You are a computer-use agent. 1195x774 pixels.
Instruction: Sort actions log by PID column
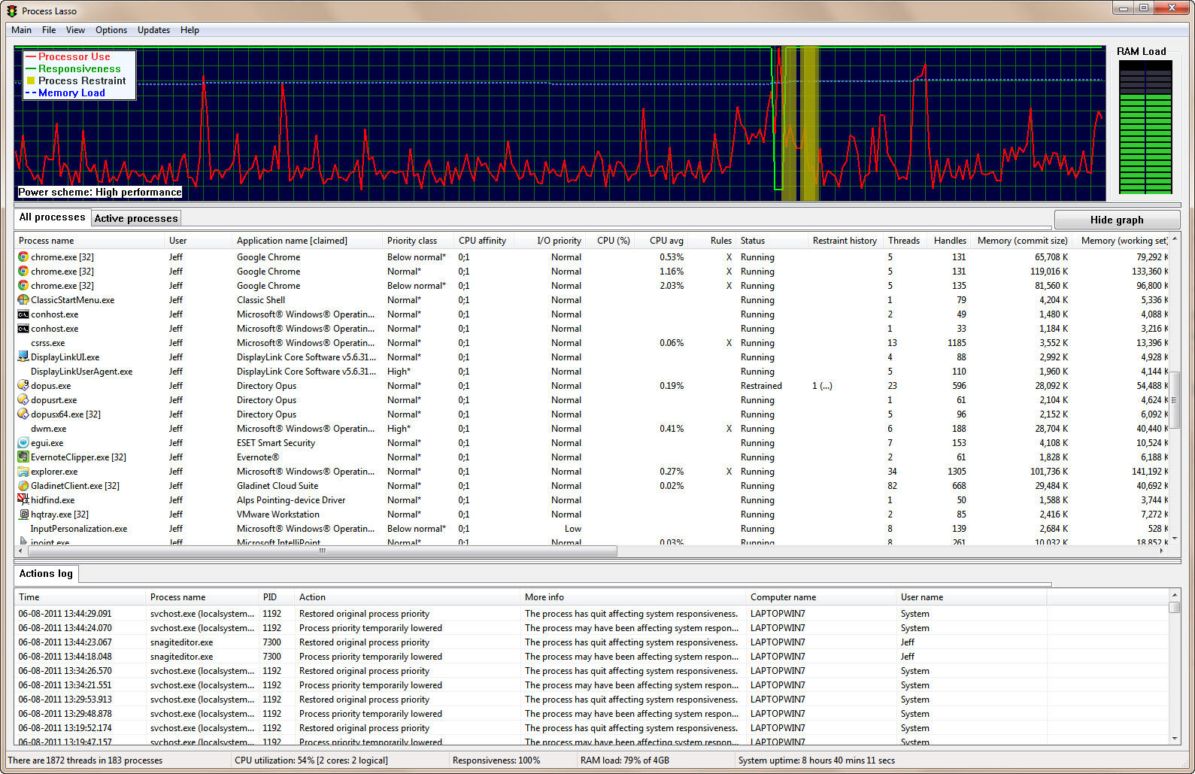[x=276, y=597]
